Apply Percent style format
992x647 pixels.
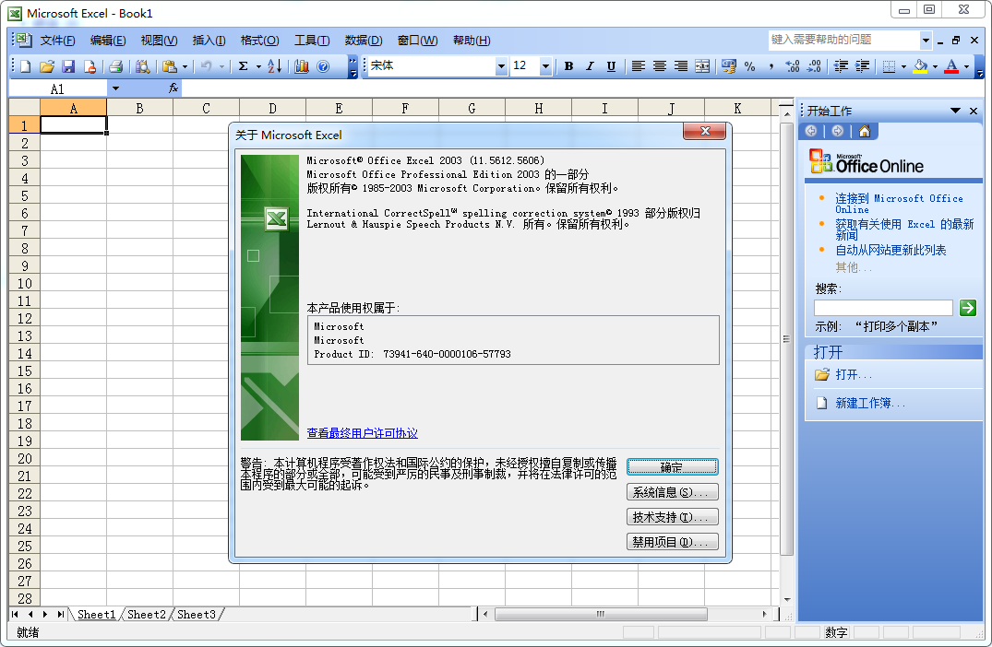point(750,66)
